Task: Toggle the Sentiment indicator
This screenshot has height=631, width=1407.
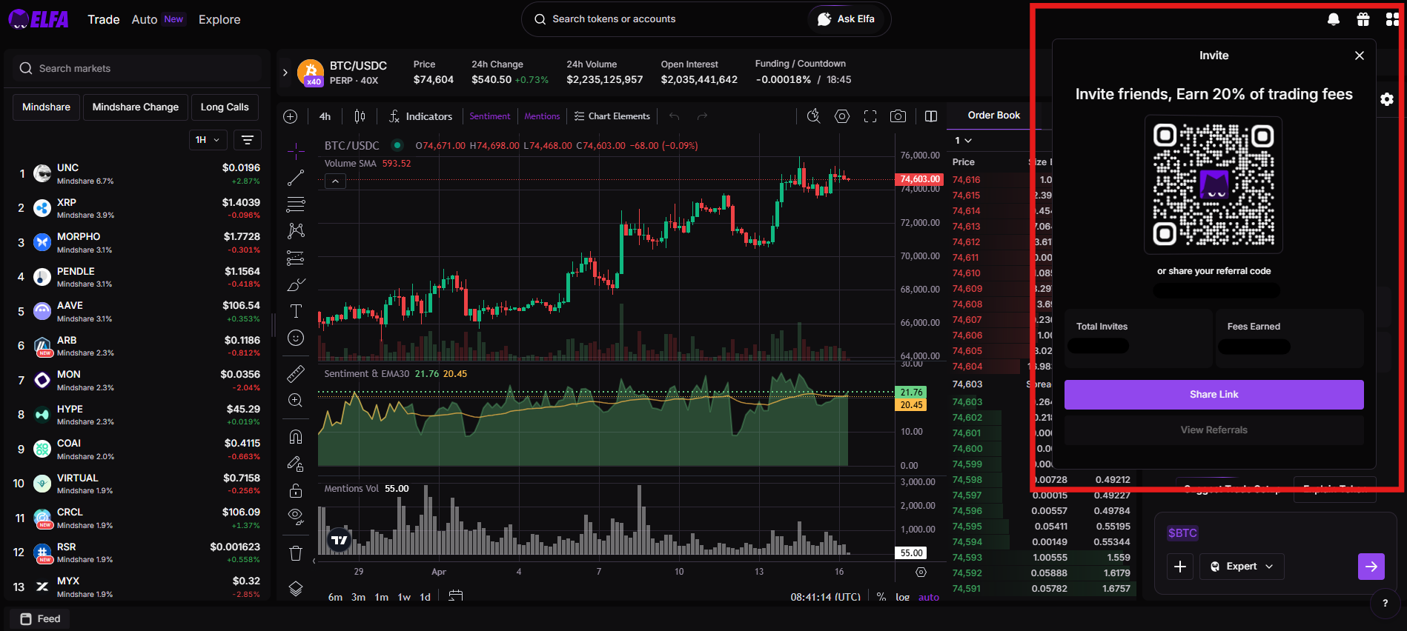Action: 489,116
